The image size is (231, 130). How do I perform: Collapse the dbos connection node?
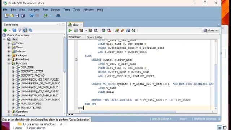click(4, 39)
